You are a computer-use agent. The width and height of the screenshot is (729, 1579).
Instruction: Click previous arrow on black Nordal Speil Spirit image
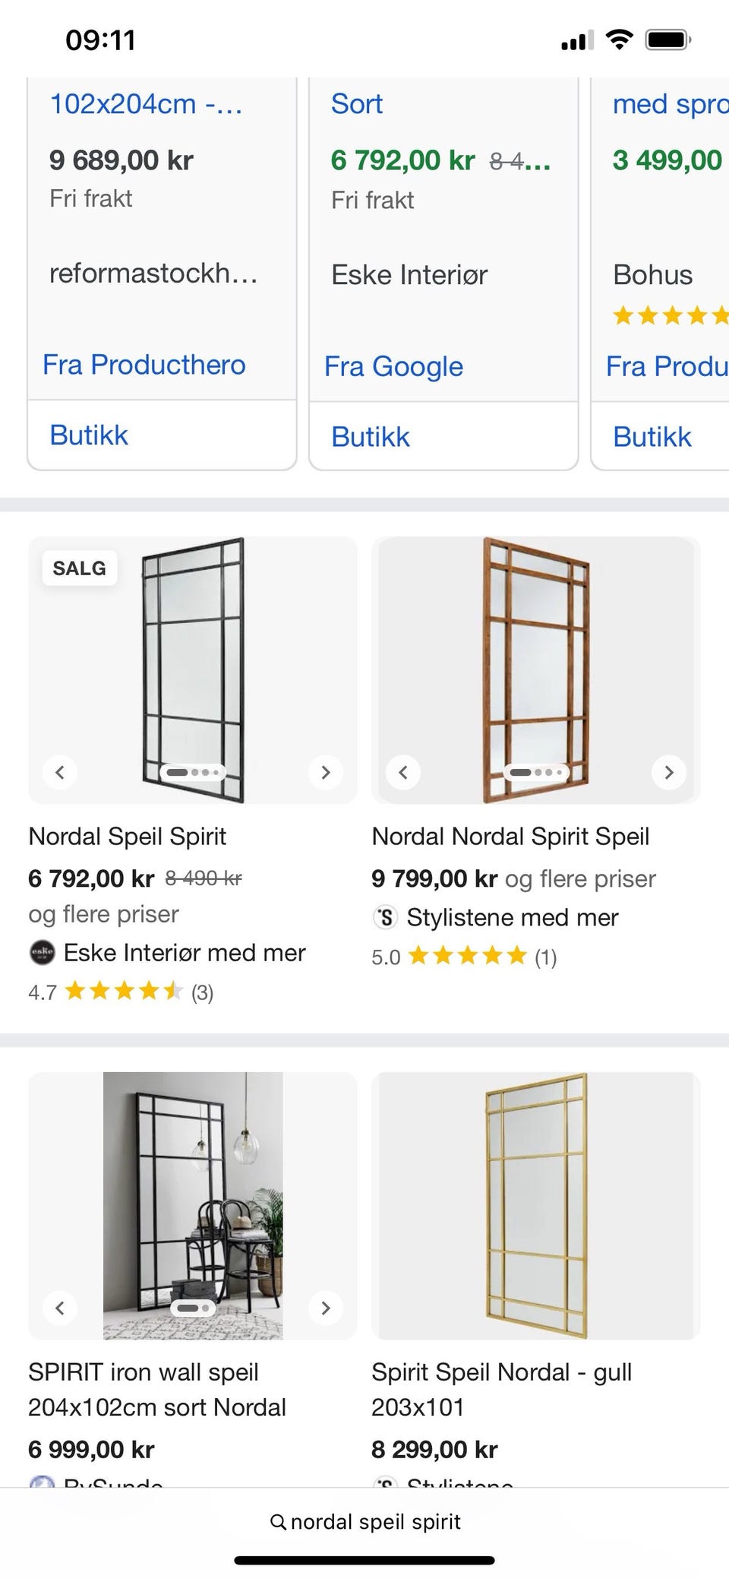(60, 773)
